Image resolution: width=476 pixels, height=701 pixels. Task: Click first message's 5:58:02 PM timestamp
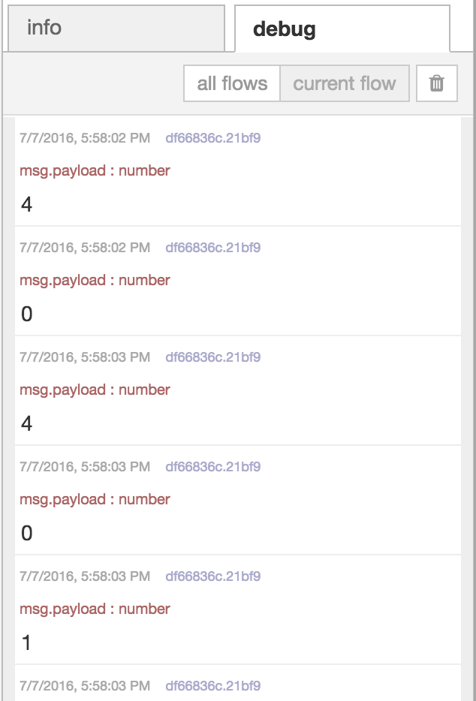point(85,138)
